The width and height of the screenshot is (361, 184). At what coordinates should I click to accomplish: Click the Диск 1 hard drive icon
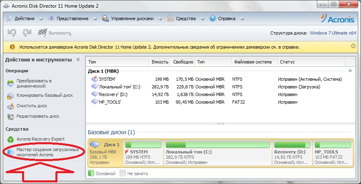[94, 145]
